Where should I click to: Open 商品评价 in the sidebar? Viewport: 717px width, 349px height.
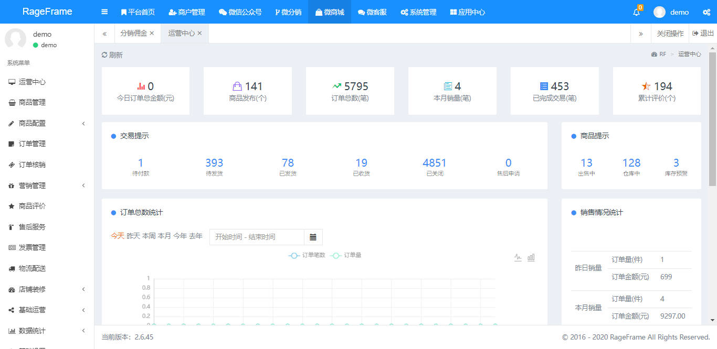47,206
